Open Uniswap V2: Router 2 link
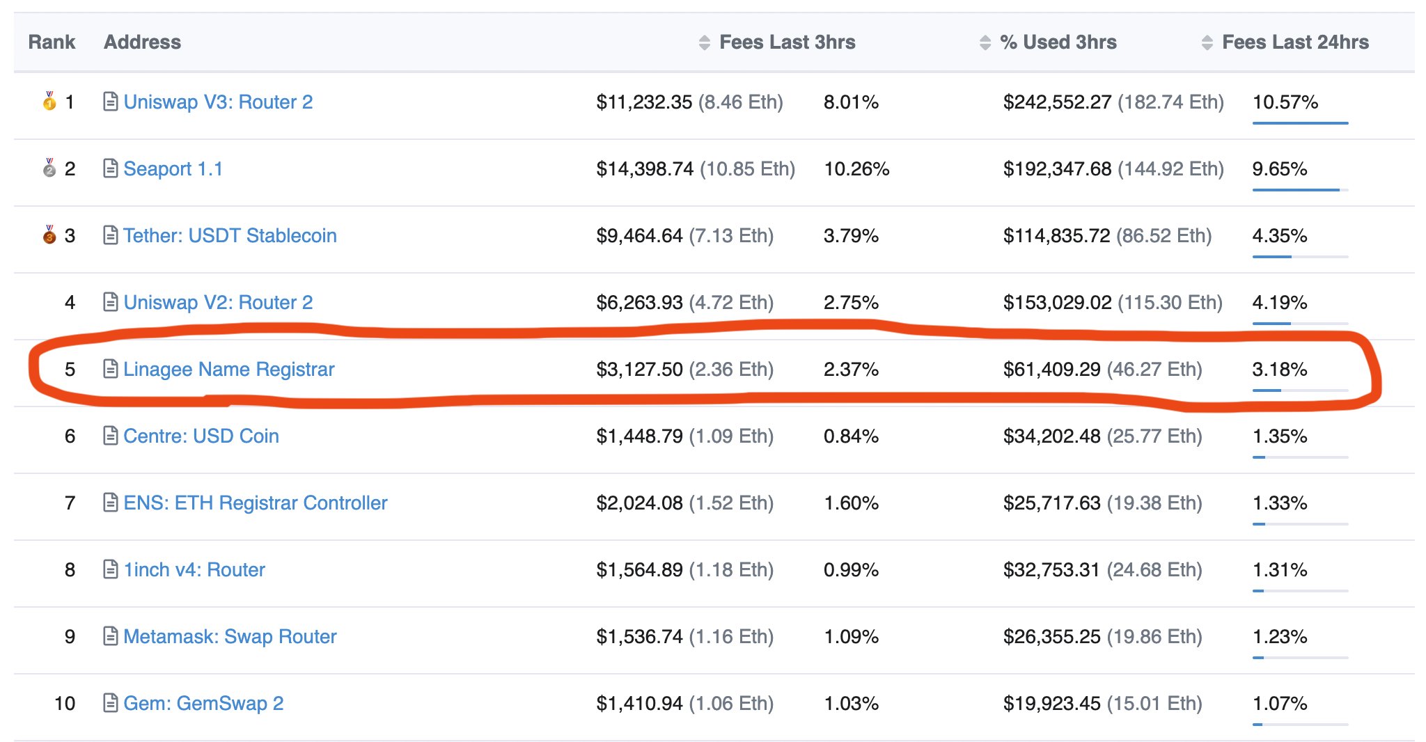 pos(218,302)
